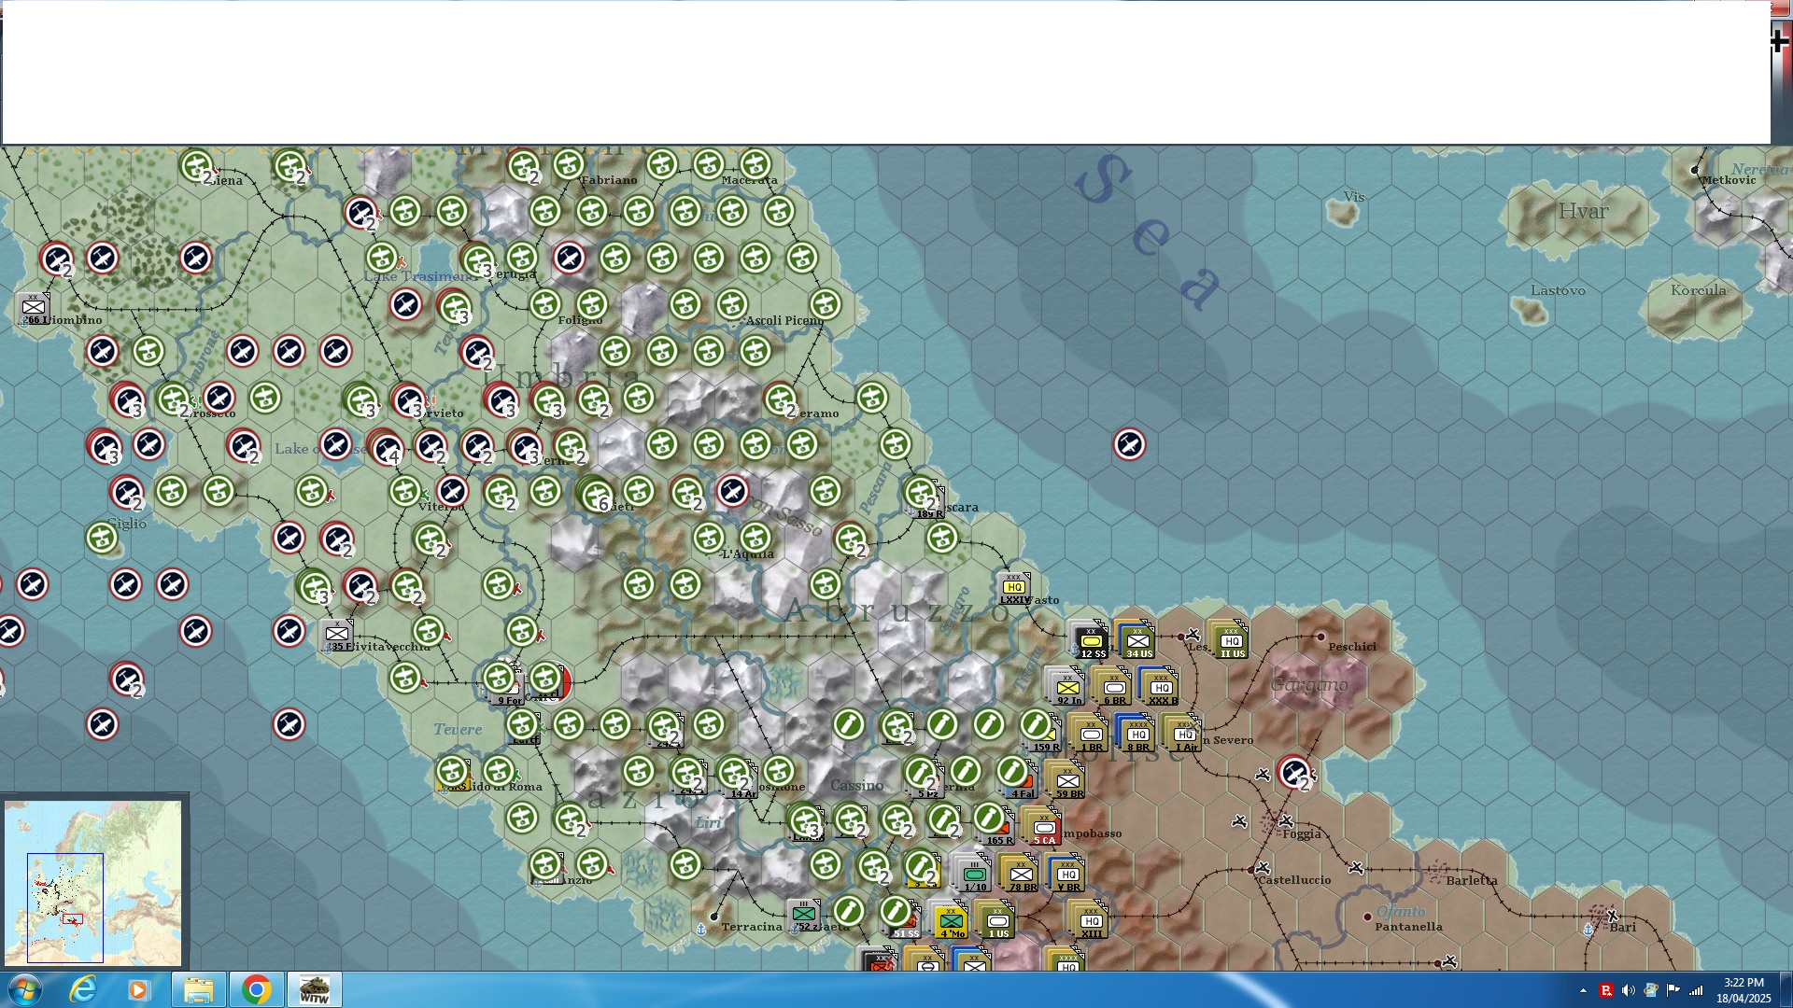The width and height of the screenshot is (1793, 1008).
Task: Open the volume control in system tray
Action: click(1628, 990)
